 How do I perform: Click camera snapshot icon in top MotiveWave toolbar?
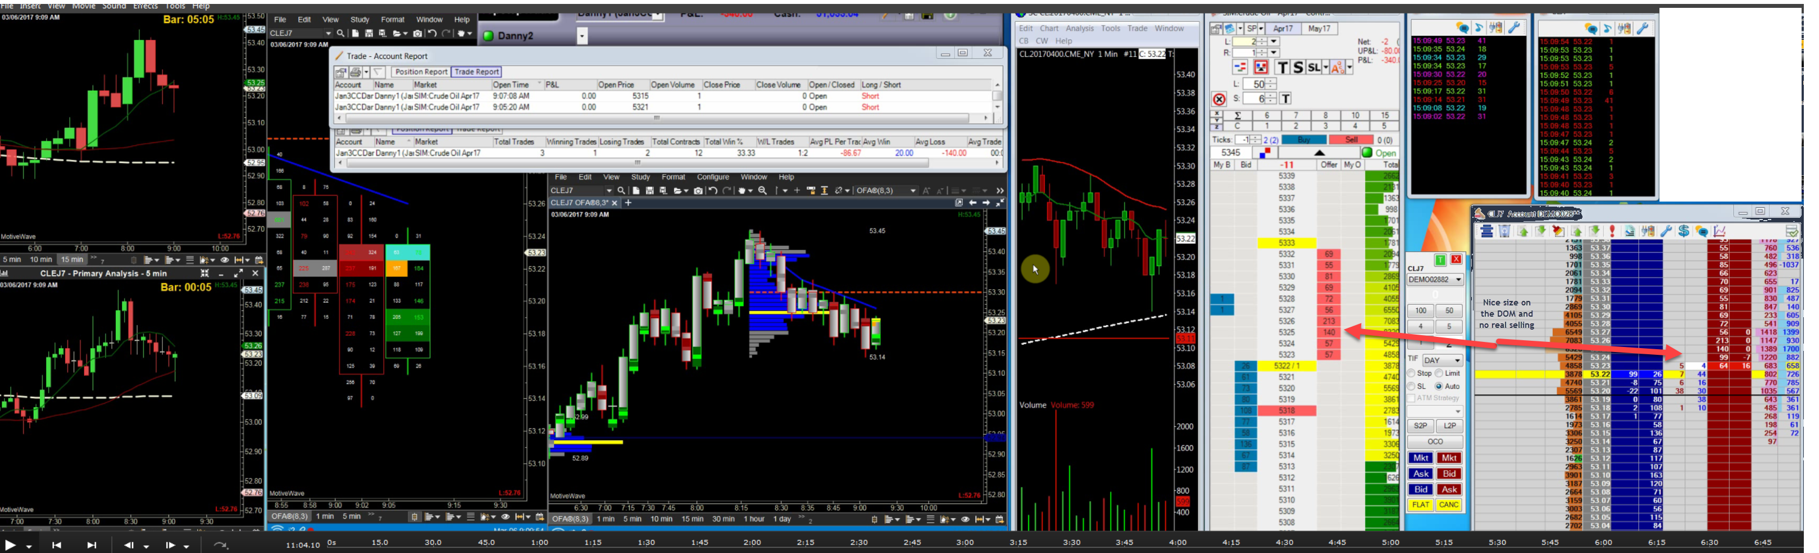pos(418,33)
